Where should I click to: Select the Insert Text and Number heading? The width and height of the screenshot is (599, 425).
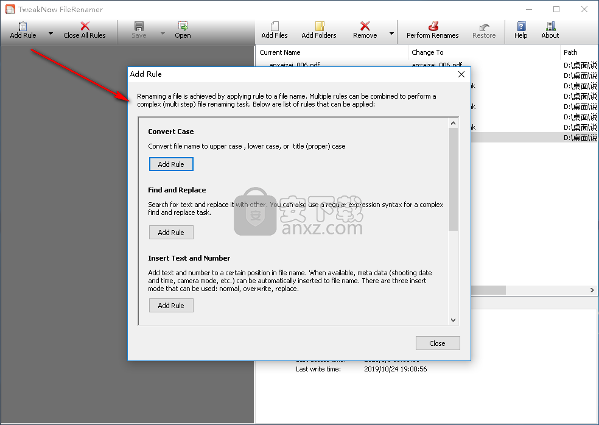(x=189, y=258)
